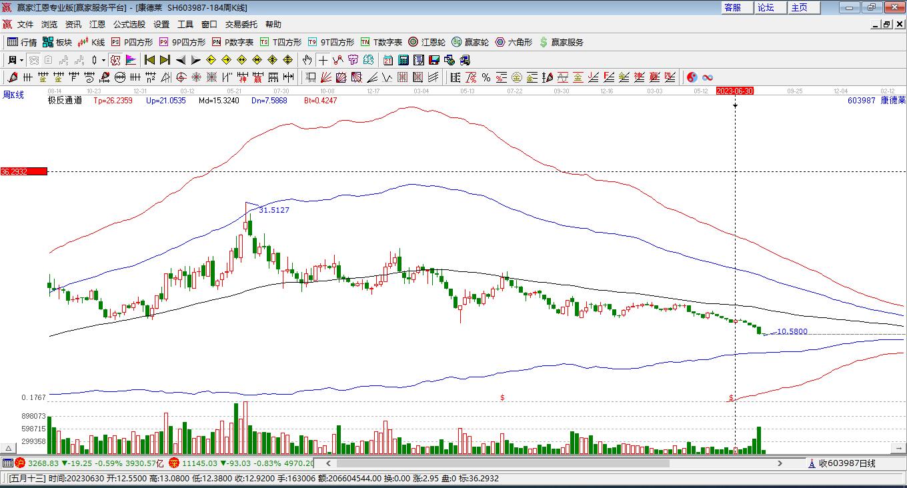
Task: Toggle the 行情 quotes view
Action: [22, 42]
